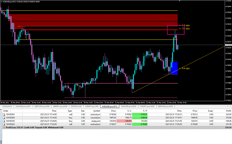Click the loss value -108.46

[228, 121]
